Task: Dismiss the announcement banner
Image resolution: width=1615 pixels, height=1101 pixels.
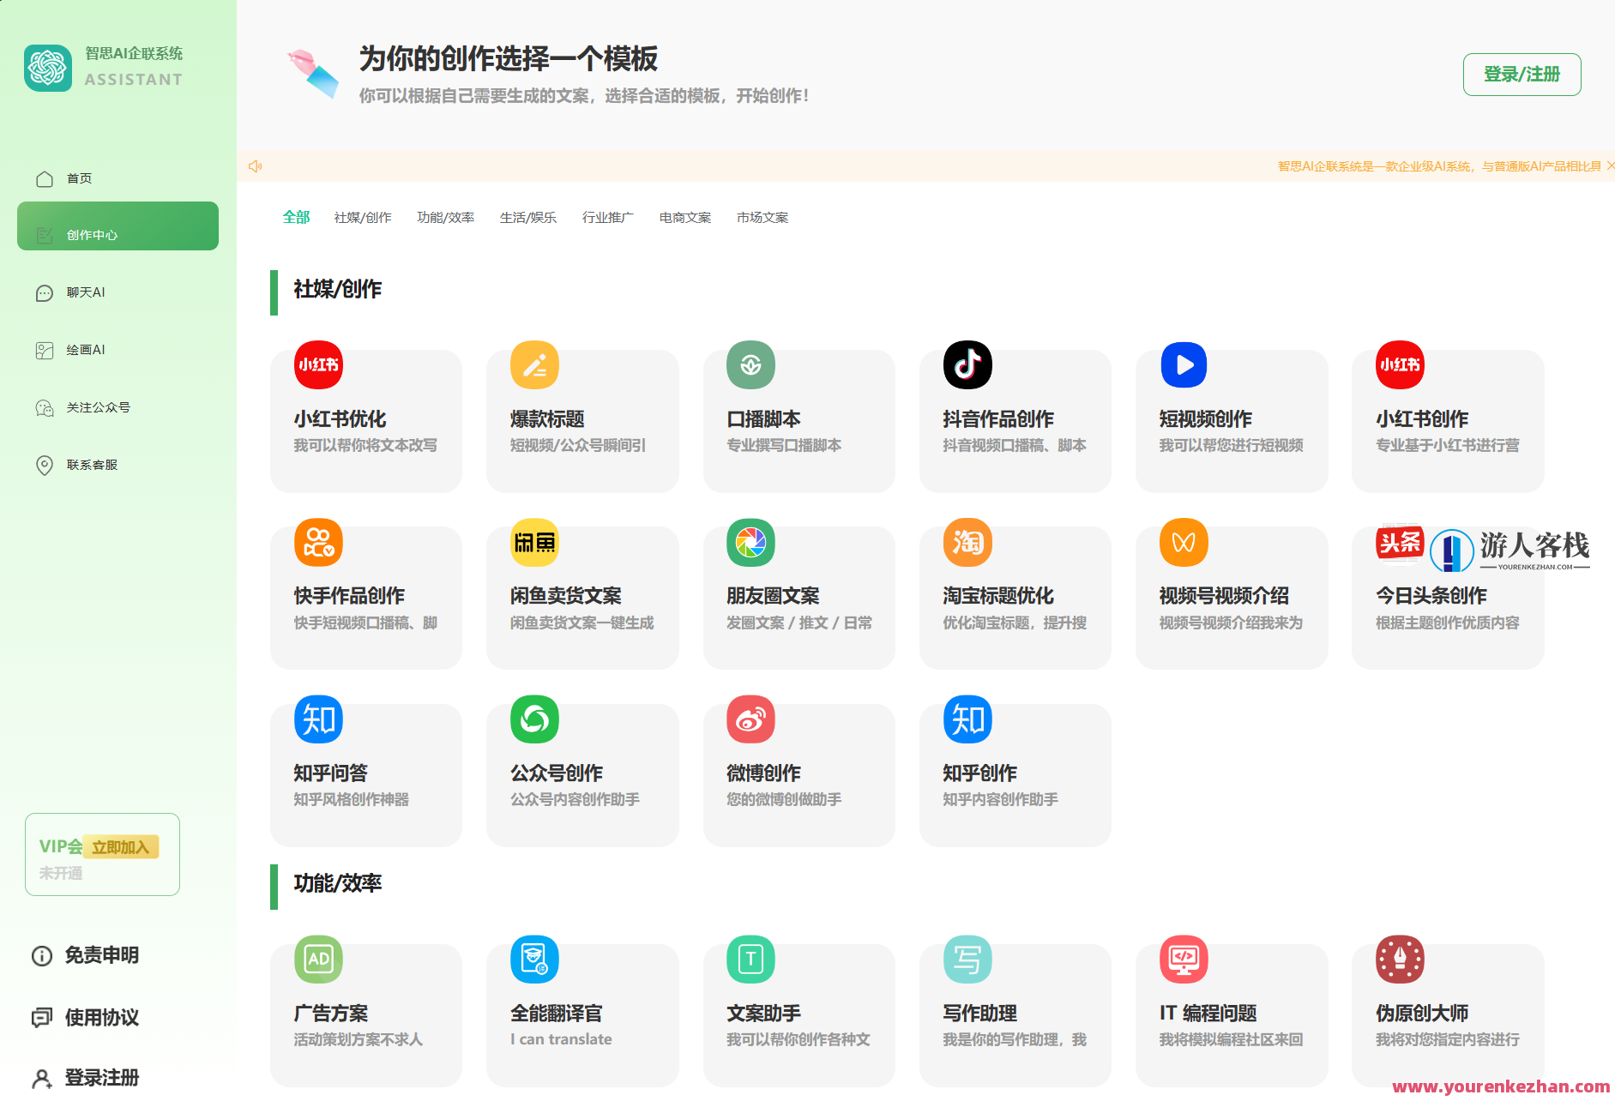Action: coord(1610,165)
